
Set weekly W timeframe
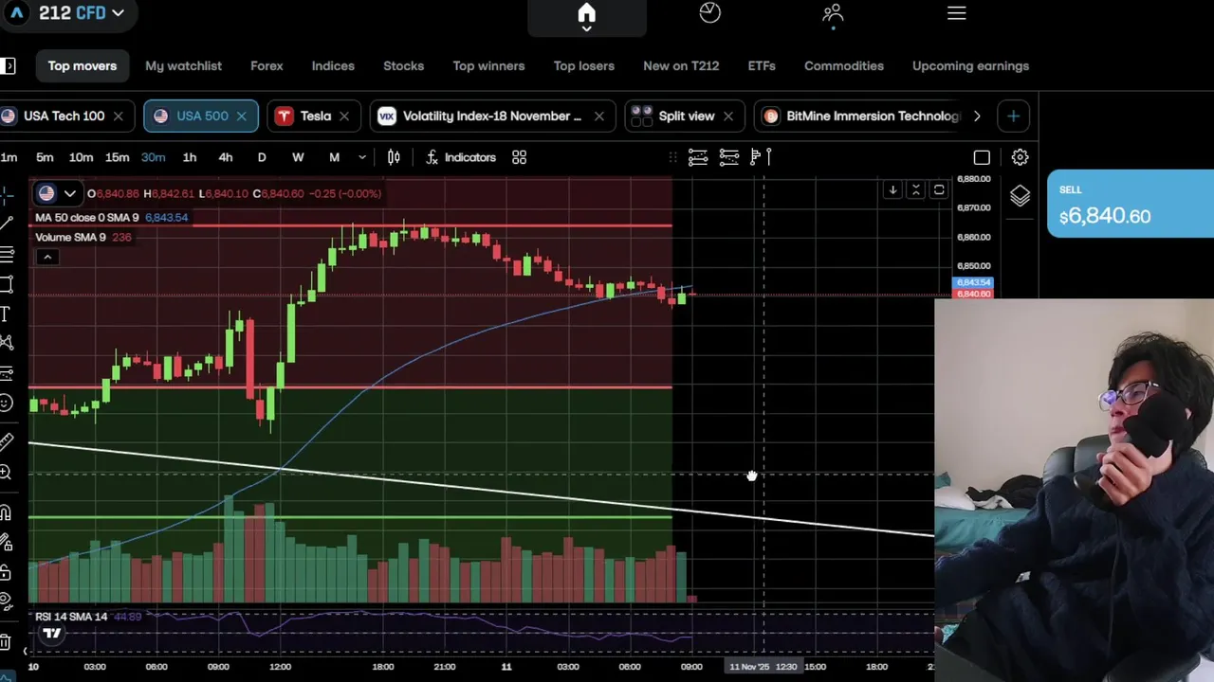point(298,157)
